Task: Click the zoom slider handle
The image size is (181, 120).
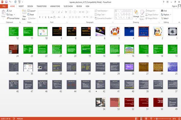Action: coord(157,118)
